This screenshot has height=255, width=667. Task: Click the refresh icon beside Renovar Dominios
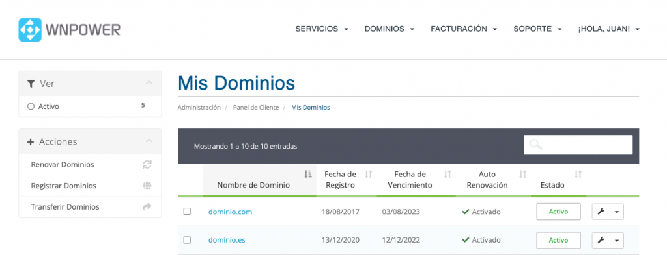(147, 164)
